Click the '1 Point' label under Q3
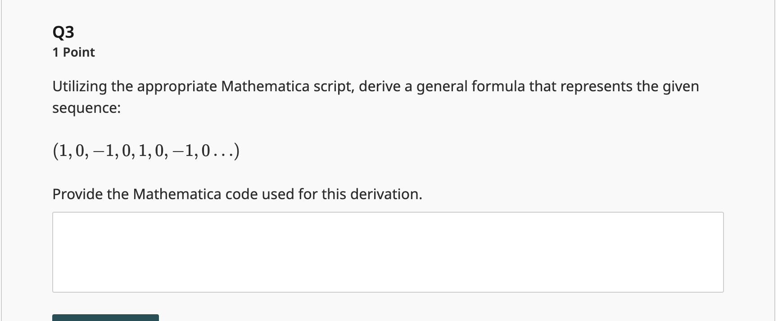 tap(73, 52)
